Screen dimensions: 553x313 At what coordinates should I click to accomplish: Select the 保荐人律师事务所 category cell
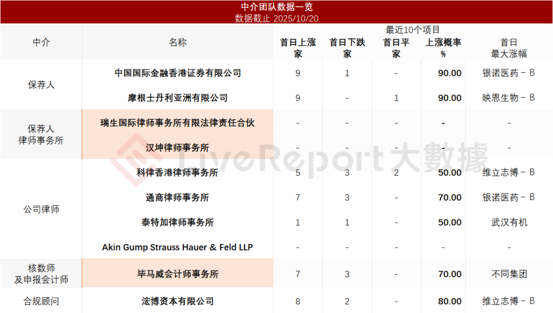click(41, 135)
